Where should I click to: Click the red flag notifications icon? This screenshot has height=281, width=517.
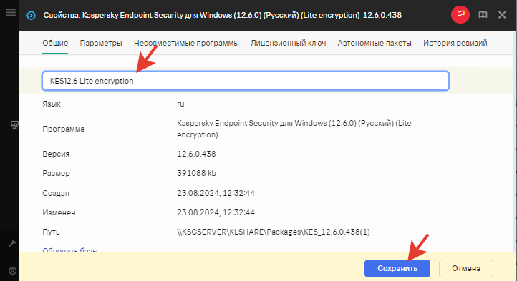460,14
